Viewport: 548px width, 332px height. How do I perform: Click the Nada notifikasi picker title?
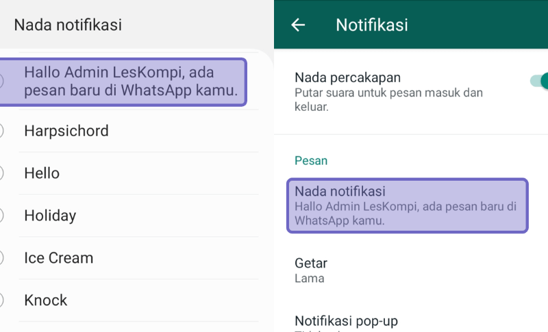68,25
